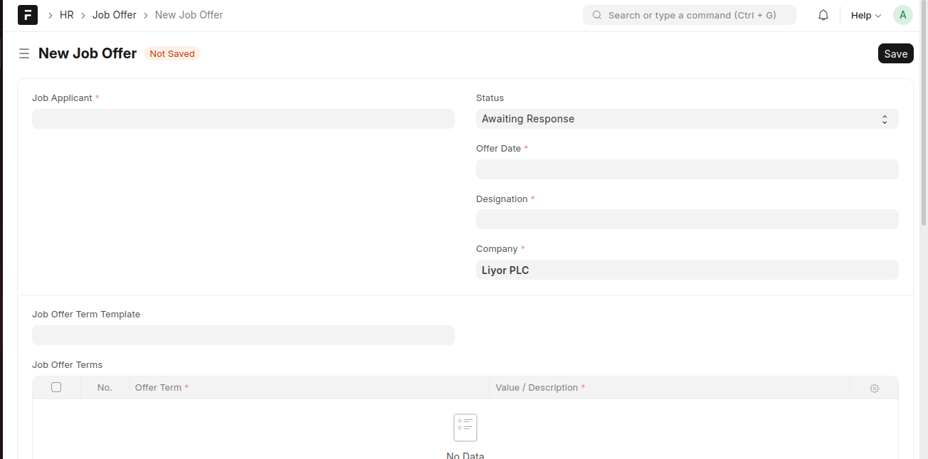Click the Offer Date field

point(687,169)
